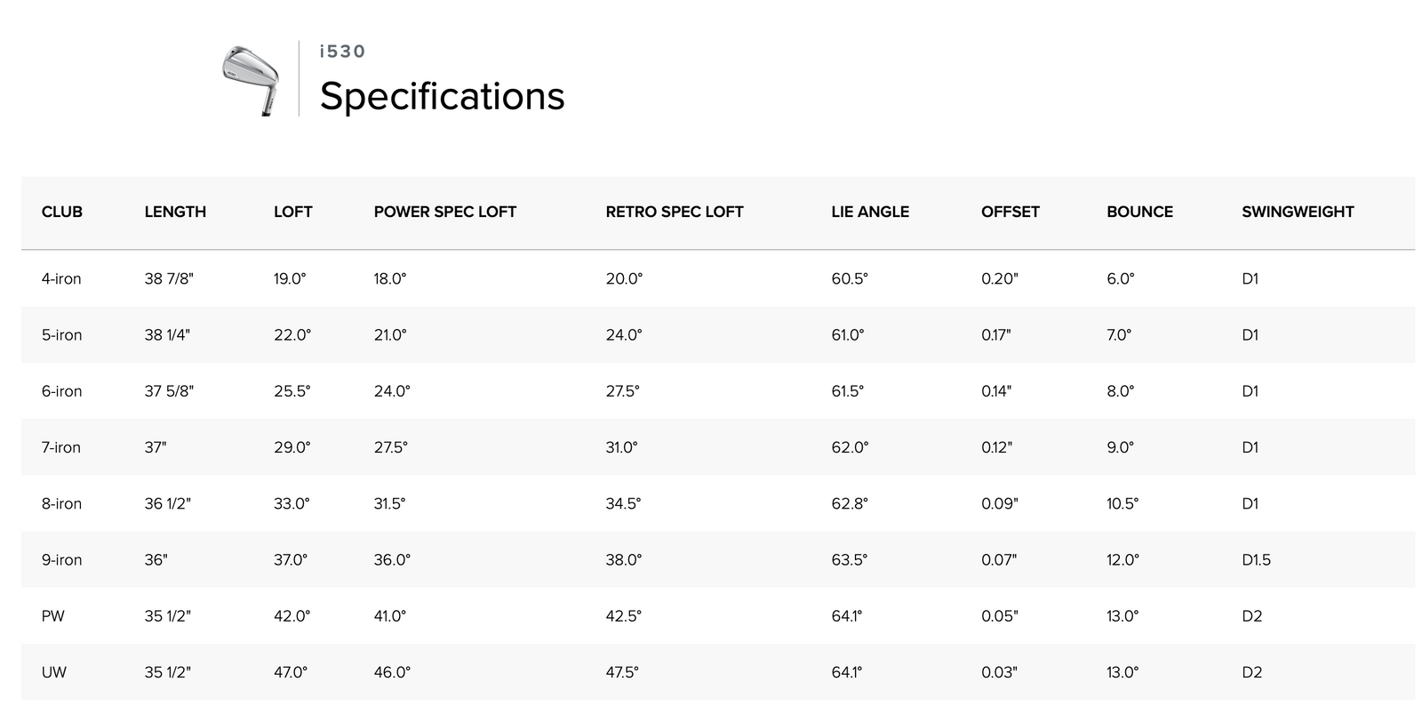
Task: Select the SWINGWEIGHT column header
Action: pos(1298,212)
